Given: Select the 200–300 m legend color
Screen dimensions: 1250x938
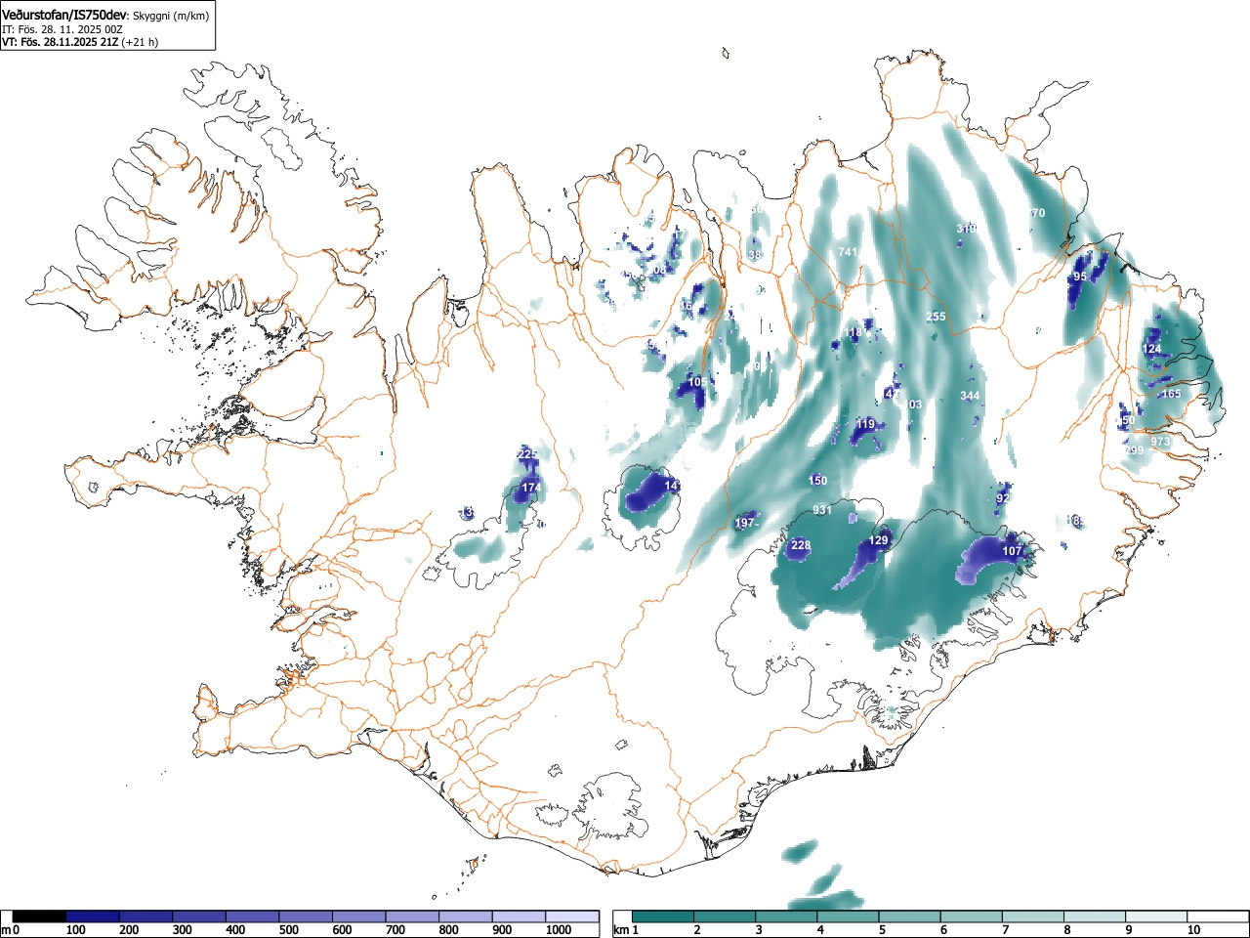Looking at the screenshot, I should coord(146,917).
